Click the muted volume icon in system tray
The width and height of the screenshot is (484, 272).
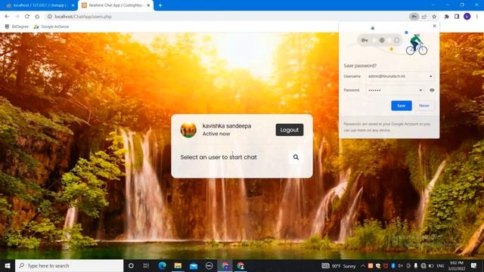coord(401,265)
